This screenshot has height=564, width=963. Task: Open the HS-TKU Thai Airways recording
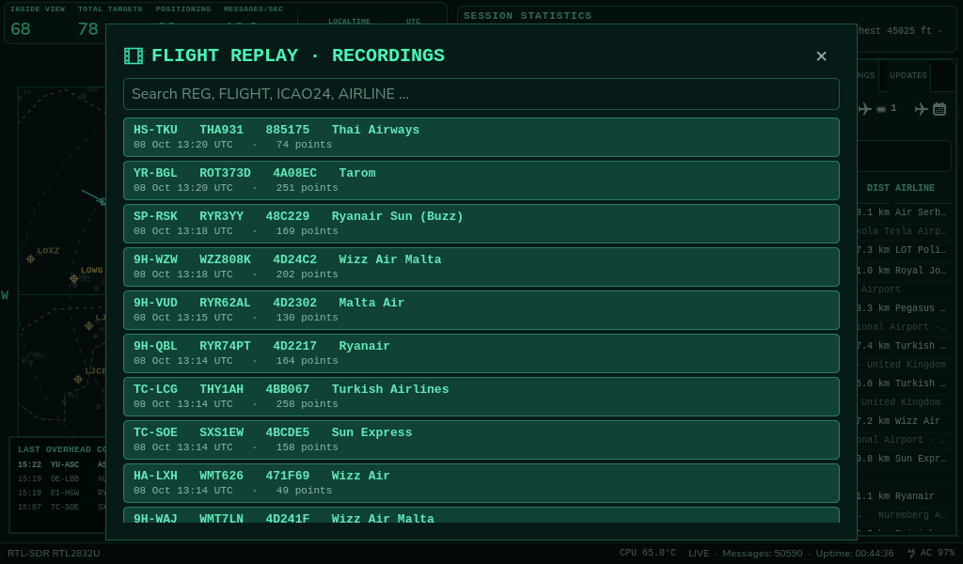click(x=481, y=137)
